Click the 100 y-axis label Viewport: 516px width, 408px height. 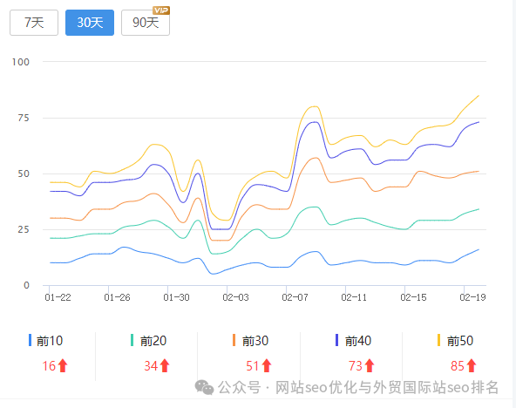[x=21, y=62]
